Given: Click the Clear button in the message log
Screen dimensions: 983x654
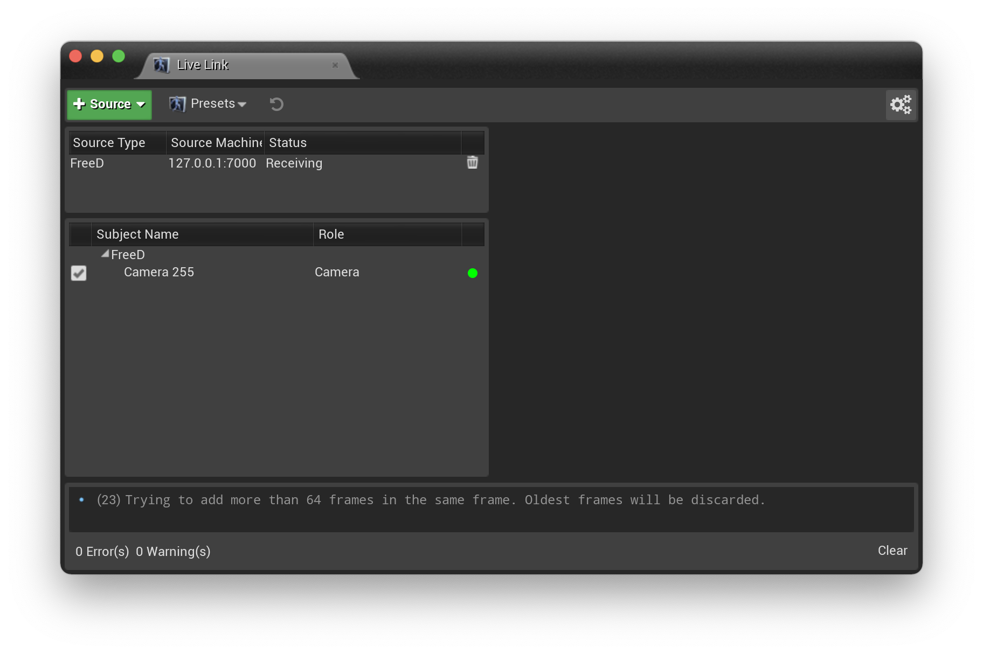Looking at the screenshot, I should click(892, 551).
